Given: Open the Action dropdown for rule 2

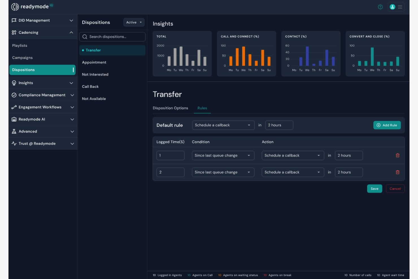Looking at the screenshot, I should click(293, 172).
